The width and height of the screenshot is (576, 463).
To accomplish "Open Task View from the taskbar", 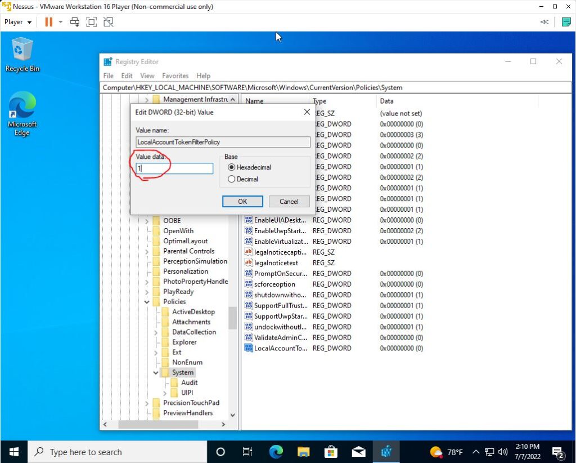I will pyautogui.click(x=247, y=452).
